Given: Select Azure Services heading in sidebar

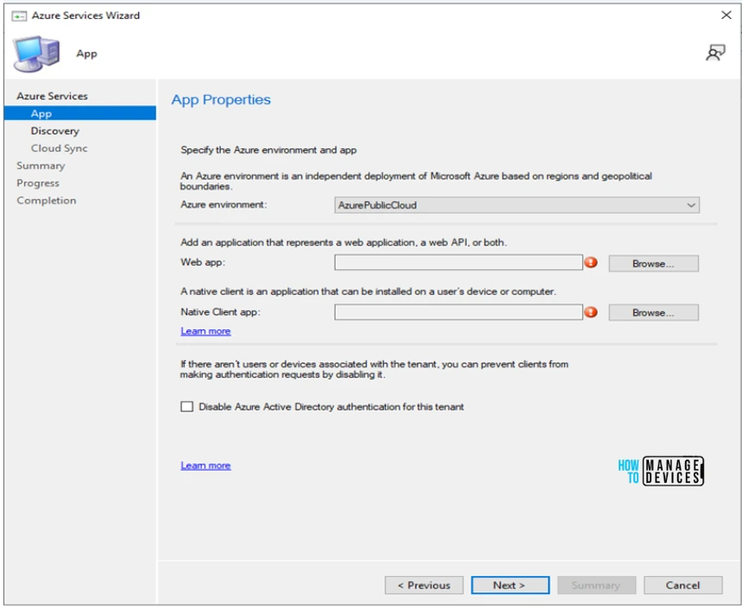Looking at the screenshot, I should 52,96.
